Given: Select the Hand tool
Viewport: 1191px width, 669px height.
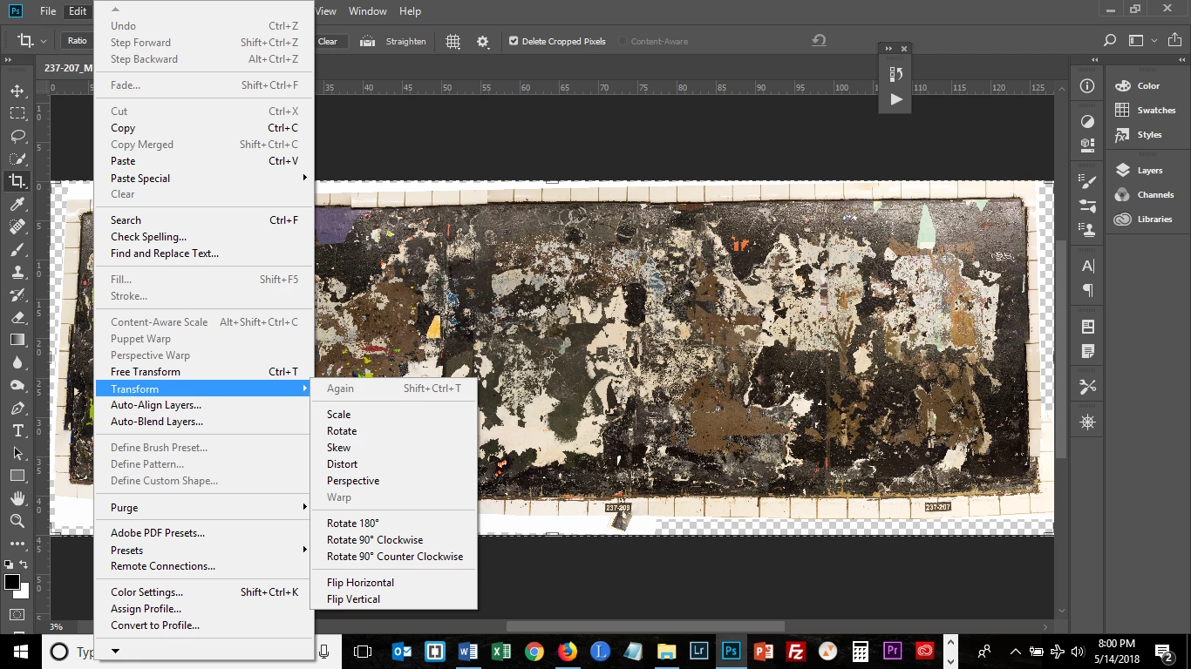Looking at the screenshot, I should click(17, 498).
